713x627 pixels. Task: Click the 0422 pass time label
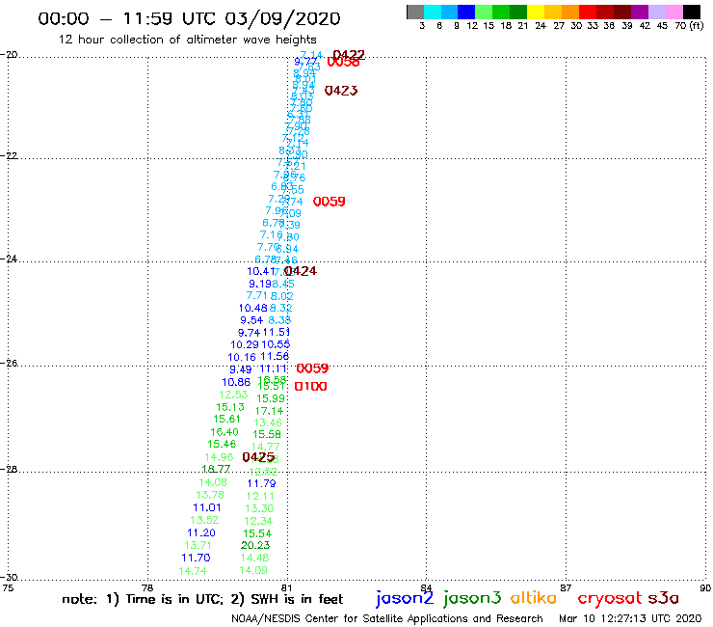pyautogui.click(x=349, y=55)
